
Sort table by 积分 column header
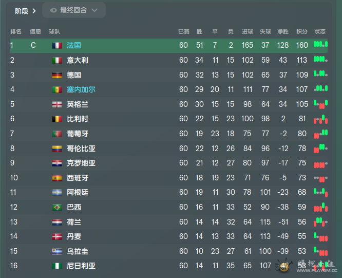click(302, 32)
